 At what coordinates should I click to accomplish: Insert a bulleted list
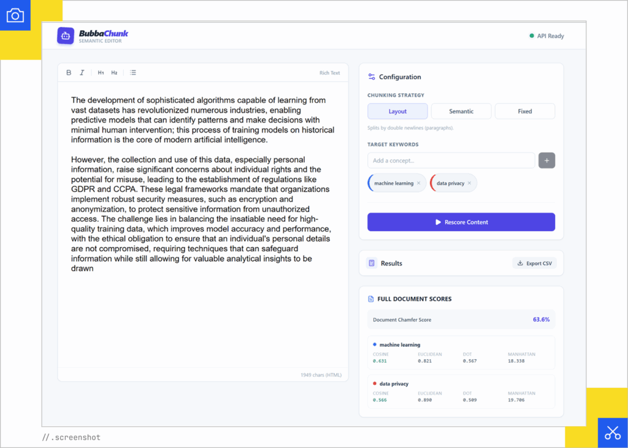[133, 73]
